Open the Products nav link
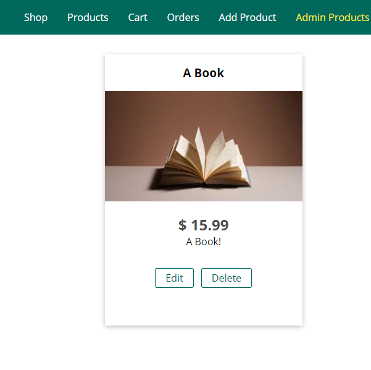Screen dimensions: 371x370 coord(88,17)
